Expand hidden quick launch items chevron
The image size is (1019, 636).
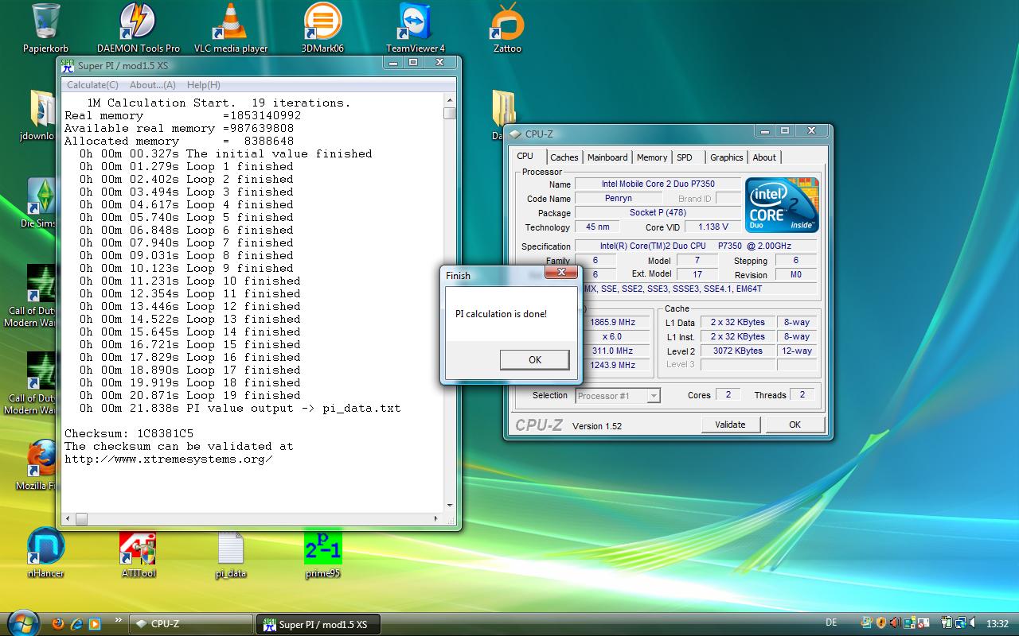point(119,619)
